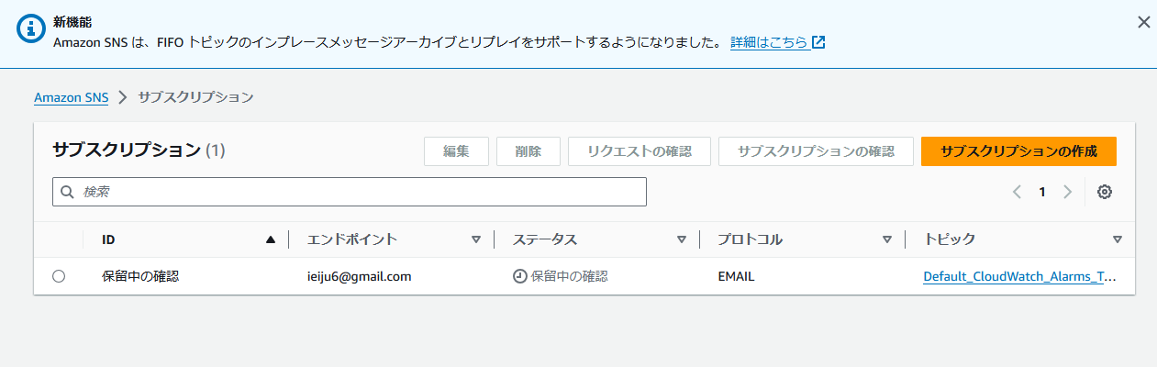
Task: Go to the next page arrow
Action: (x=1067, y=192)
